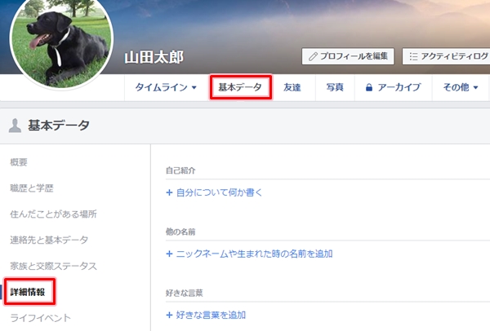The width and height of the screenshot is (490, 331).
Task: Click the plus icon beside ニックネームや生まれた時の名前を追加
Action: pyautogui.click(x=169, y=254)
